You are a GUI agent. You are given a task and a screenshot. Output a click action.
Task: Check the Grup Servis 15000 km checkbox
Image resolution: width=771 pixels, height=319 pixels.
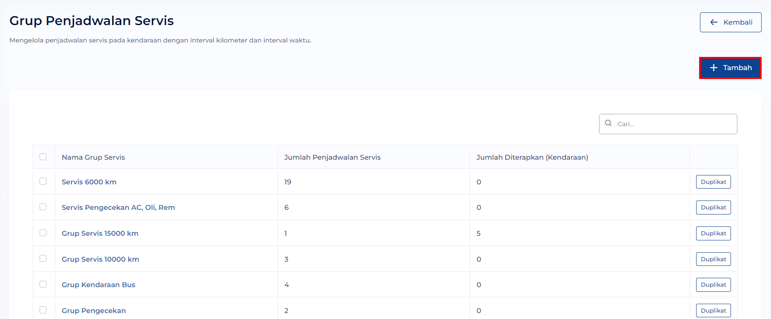tap(43, 233)
